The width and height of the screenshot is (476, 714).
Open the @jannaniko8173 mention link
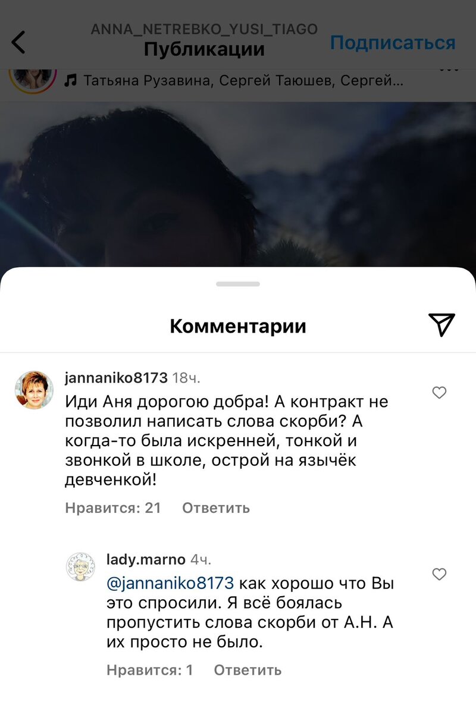pos(170,582)
